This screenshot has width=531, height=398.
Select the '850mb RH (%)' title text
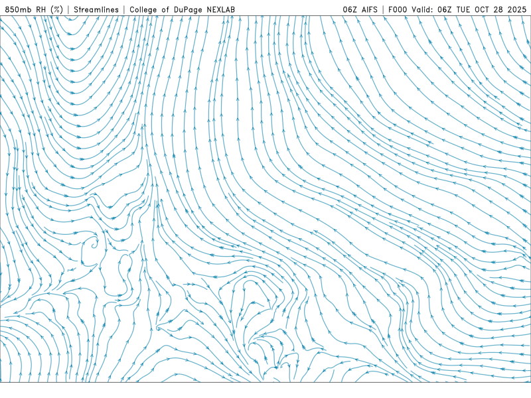(x=34, y=10)
